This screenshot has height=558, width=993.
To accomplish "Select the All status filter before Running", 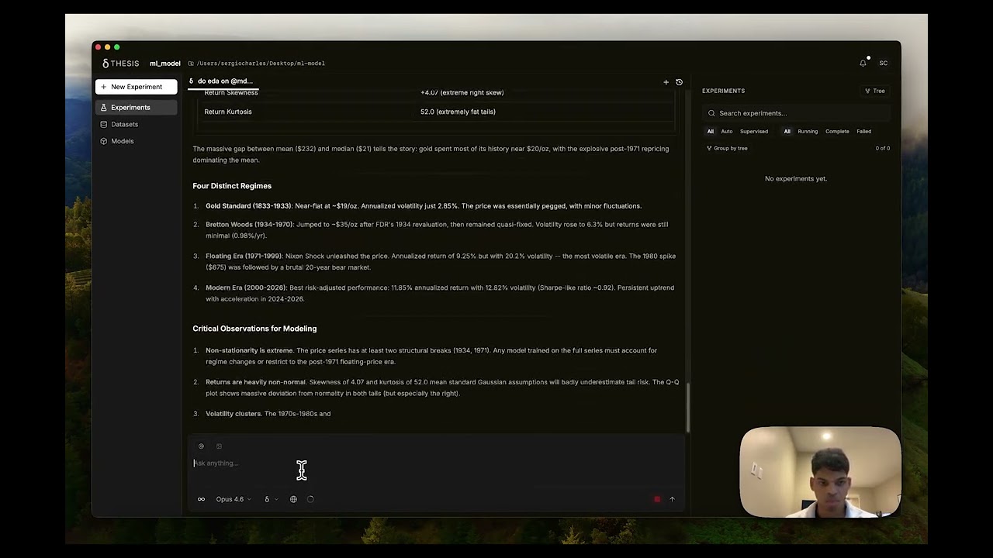I will point(787,132).
